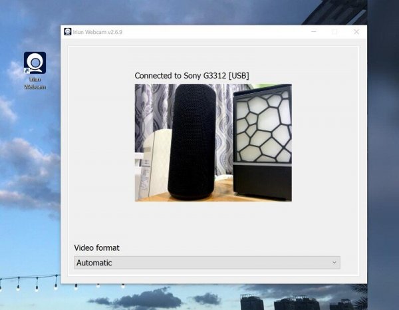This screenshot has height=310, width=399.
Task: Open the Video format combo box
Action: point(206,263)
